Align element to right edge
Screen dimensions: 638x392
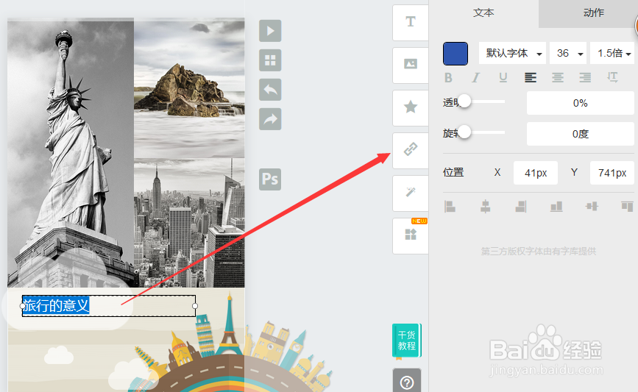521,207
